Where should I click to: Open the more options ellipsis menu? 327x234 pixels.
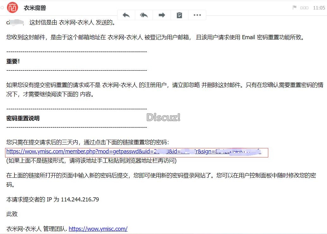coord(197,15)
